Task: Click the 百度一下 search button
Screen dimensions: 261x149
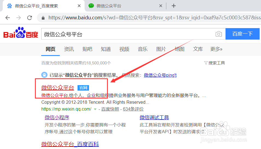Action: [x=242, y=34]
